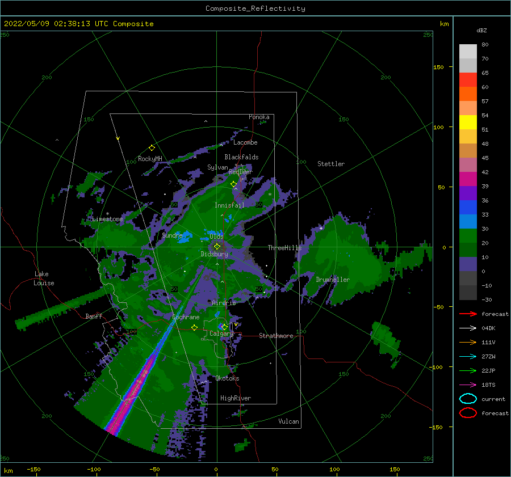The height and width of the screenshot is (477, 511).
Task: Select the yellow 54-51 dBZ swatch
Action: (468, 122)
